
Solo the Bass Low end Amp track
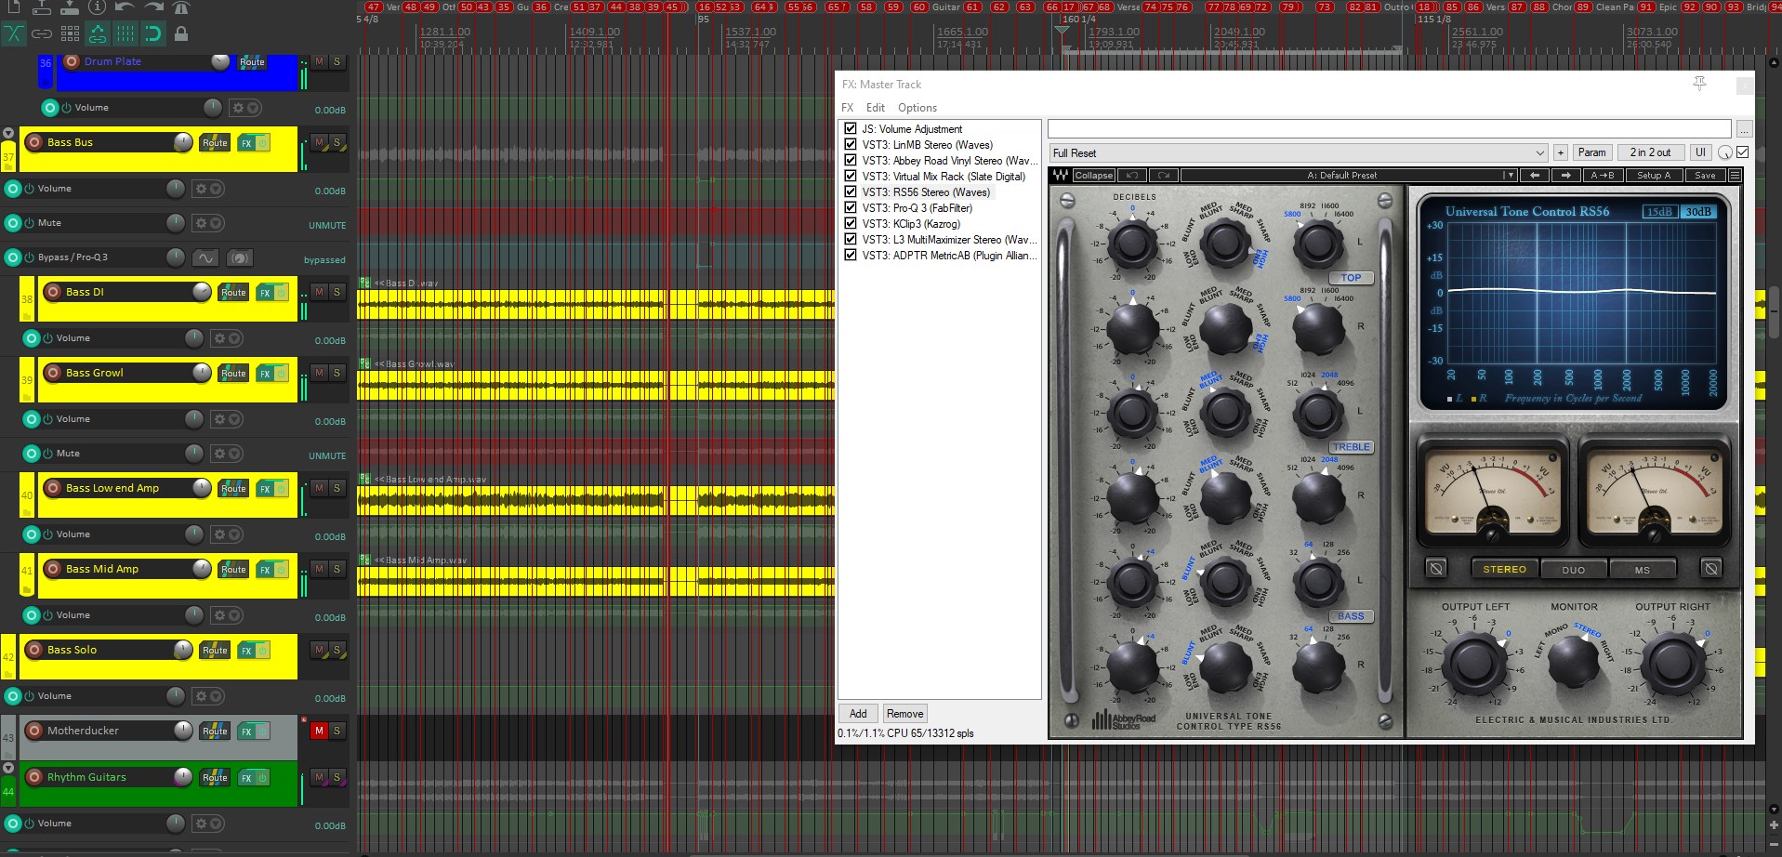[x=337, y=488]
